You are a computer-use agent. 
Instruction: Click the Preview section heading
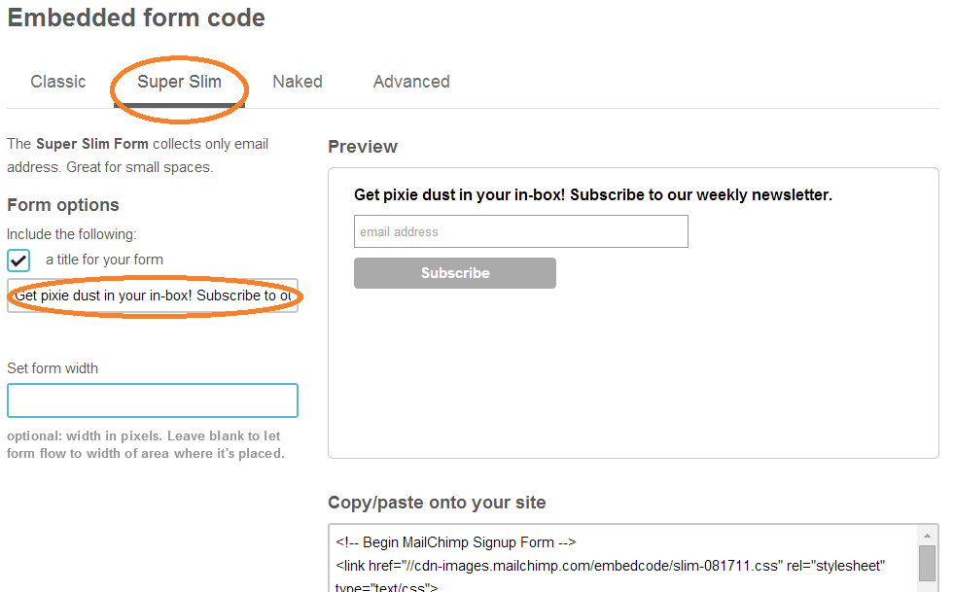[x=363, y=147]
